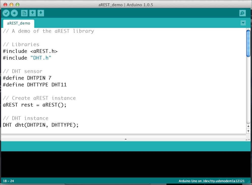Click the text "DHT.h" include string
The width and height of the screenshot is (252, 185).
[41, 58]
